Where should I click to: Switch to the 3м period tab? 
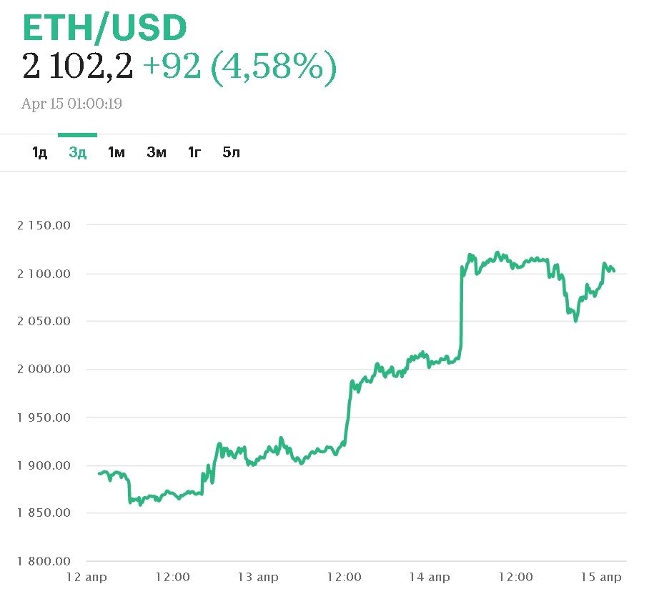(x=156, y=152)
